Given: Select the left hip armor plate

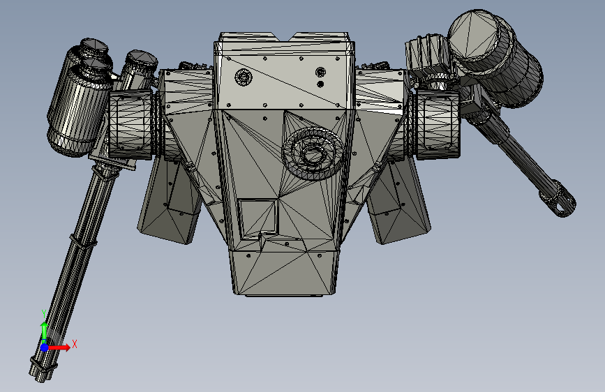Looking at the screenshot, I should point(169,201).
